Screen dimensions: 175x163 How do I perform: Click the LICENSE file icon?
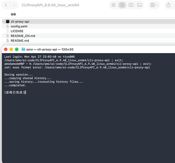8,31
